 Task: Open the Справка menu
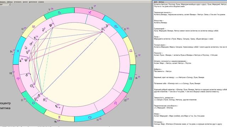41,2
